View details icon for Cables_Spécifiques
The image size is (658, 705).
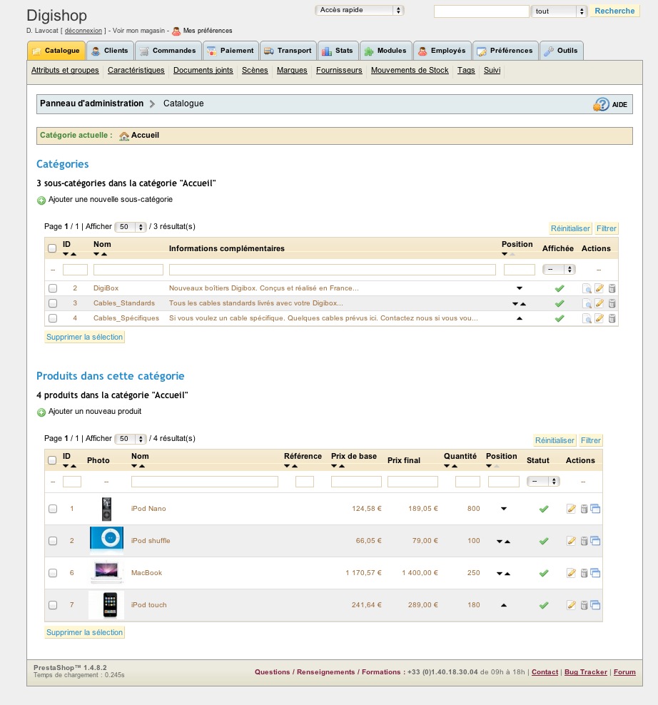click(x=587, y=319)
